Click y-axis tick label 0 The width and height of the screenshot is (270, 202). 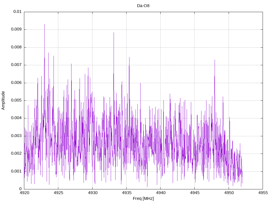21,189
